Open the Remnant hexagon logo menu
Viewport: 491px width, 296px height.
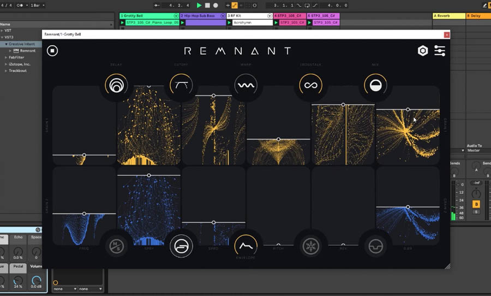423,51
